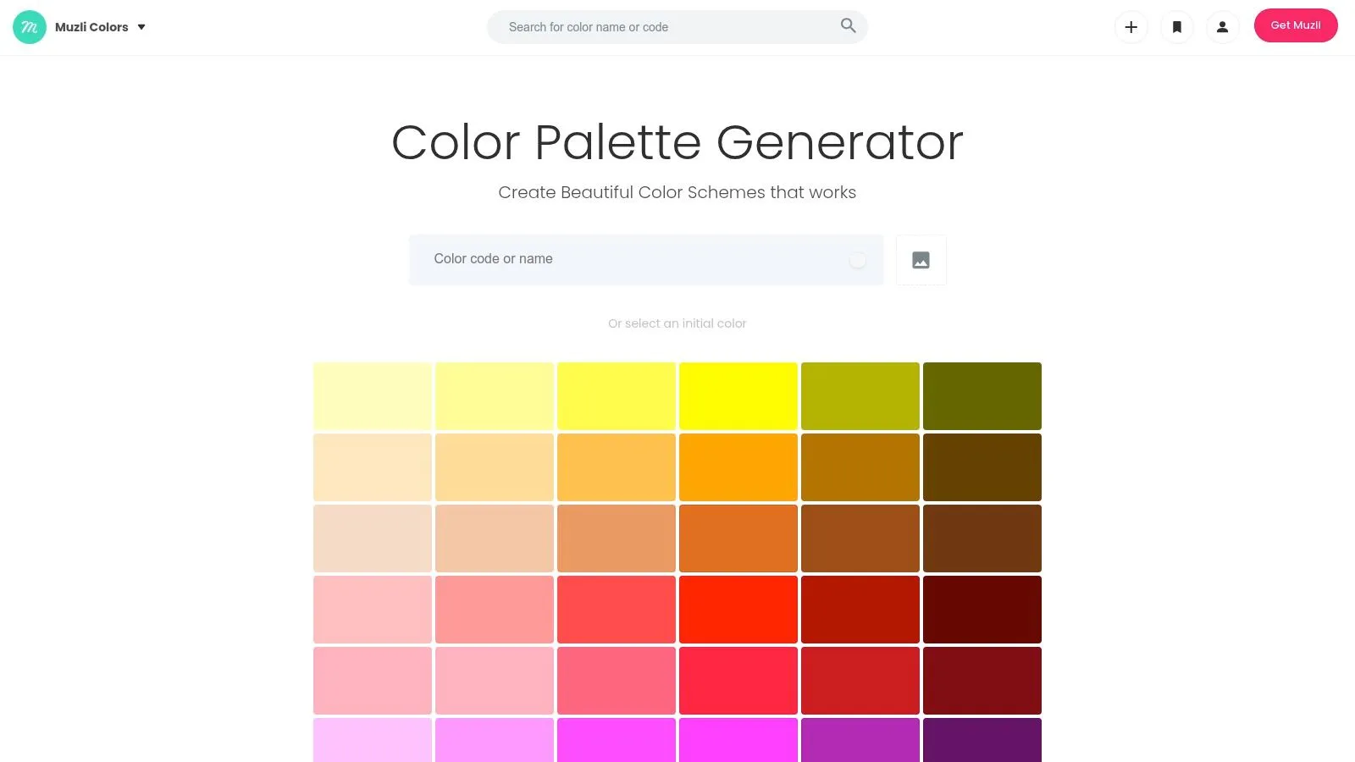The image size is (1355, 762).
Task: Open saved palettes via the bookmark icon
Action: (x=1176, y=26)
